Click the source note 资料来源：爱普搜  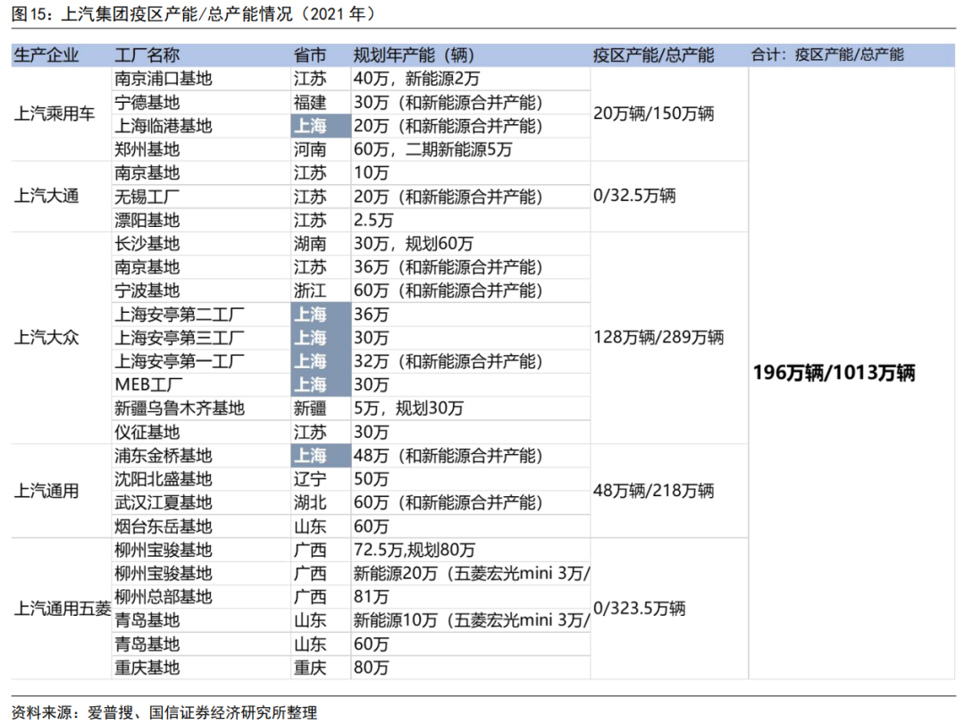pos(164,712)
